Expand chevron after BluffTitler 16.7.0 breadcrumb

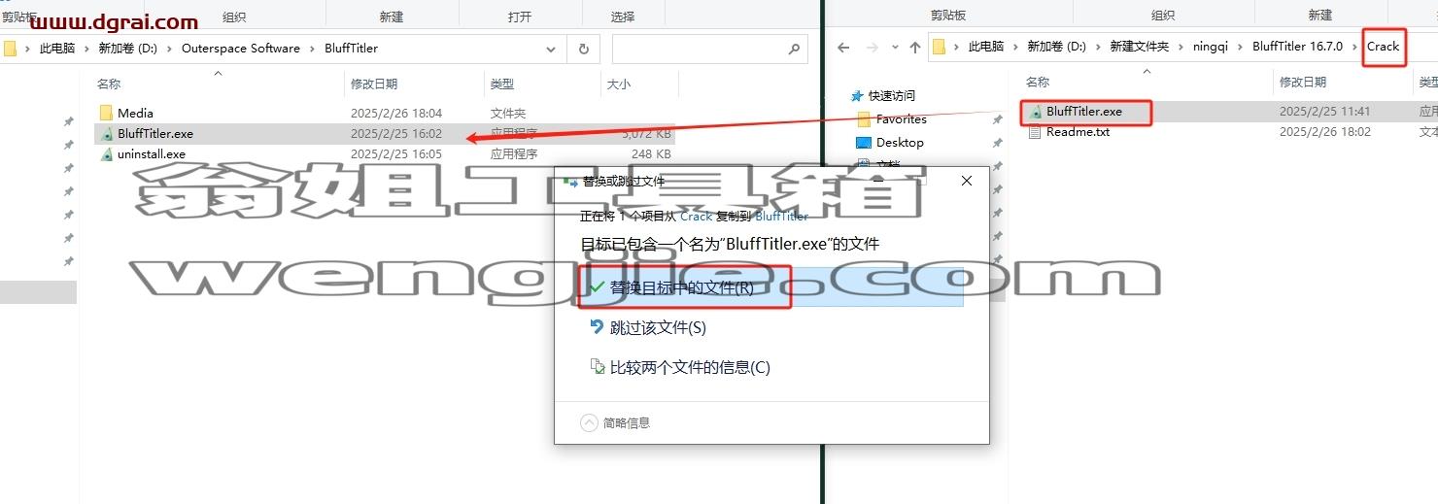tap(1355, 47)
